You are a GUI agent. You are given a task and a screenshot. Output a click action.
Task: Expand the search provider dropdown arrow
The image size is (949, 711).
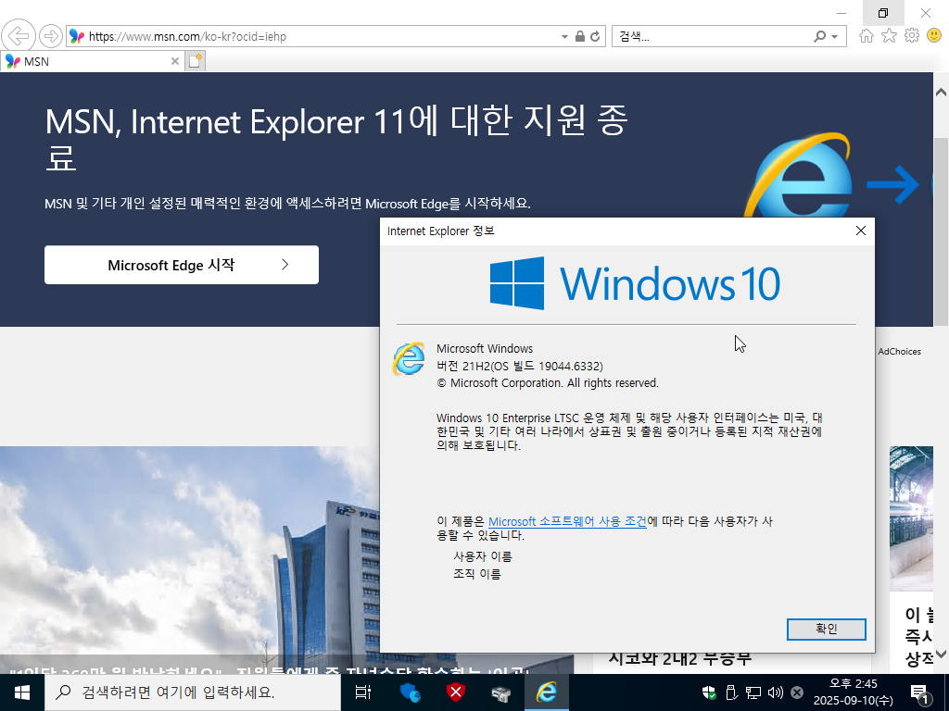tap(835, 36)
